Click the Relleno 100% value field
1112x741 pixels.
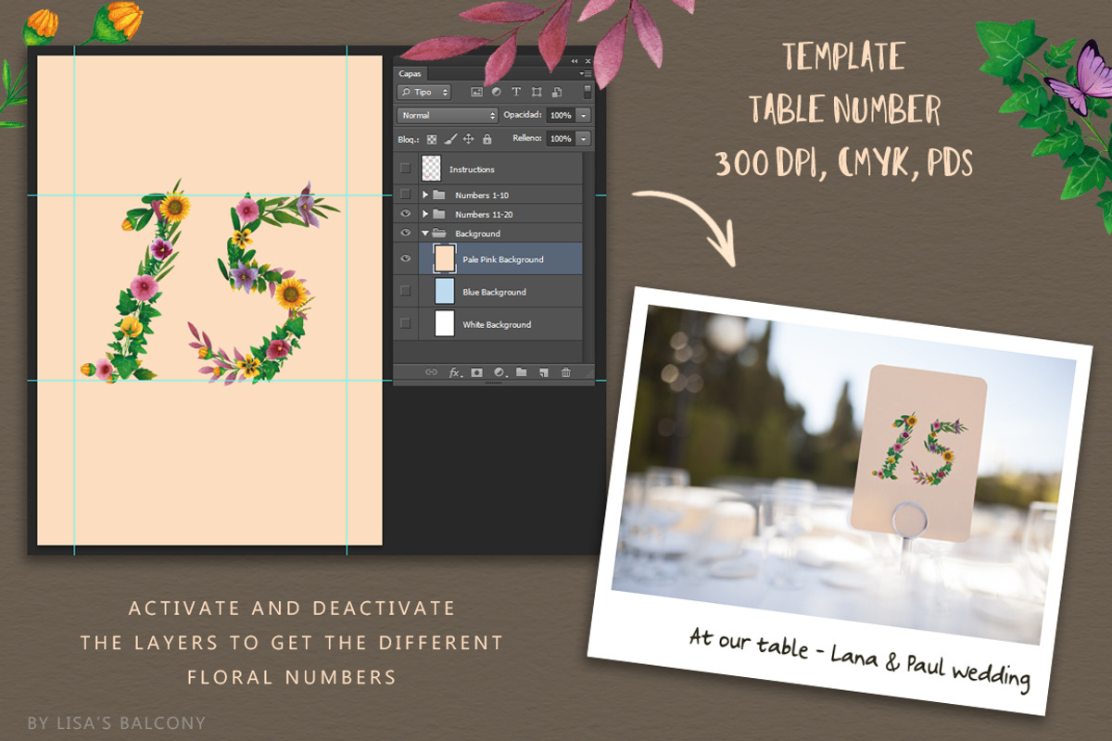click(x=561, y=139)
